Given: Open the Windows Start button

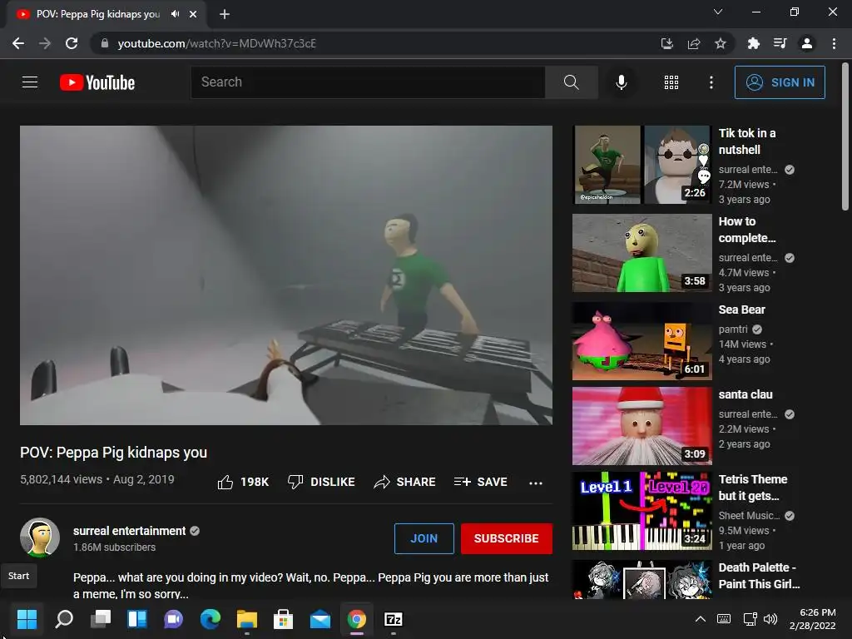Looking at the screenshot, I should pyautogui.click(x=27, y=619).
